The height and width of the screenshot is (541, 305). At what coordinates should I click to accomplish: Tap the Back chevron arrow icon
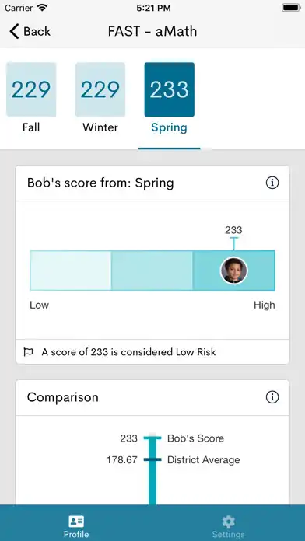coord(14,31)
